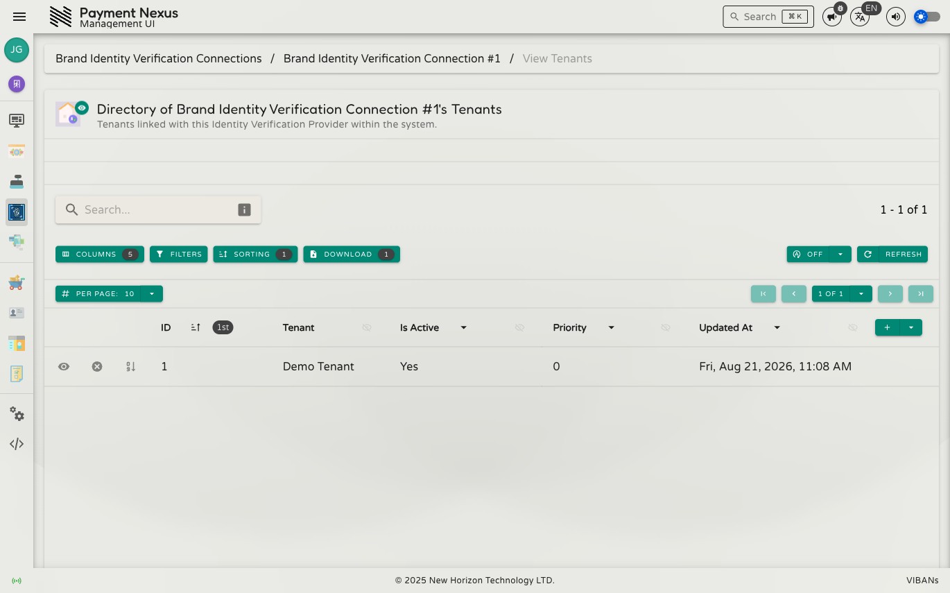This screenshot has width=950, height=593.
Task: Open the settings gears sidebar icon
Action: [17, 414]
